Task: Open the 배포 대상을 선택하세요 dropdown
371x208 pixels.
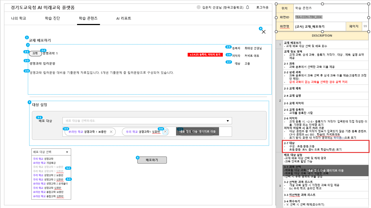Action: (147, 121)
